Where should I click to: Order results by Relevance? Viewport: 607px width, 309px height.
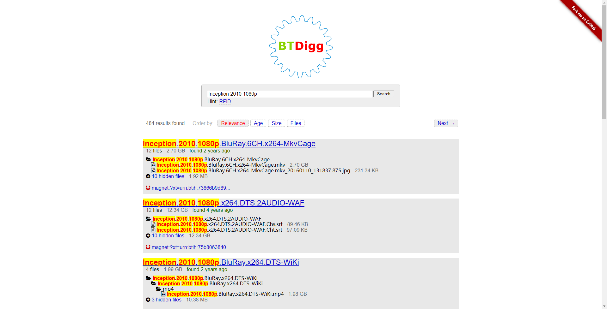coord(233,123)
